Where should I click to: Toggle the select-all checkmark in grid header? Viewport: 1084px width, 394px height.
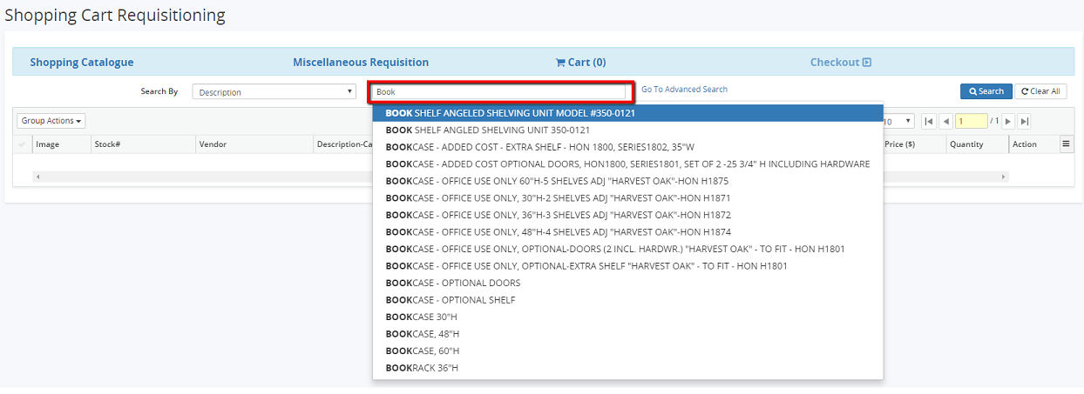pyautogui.click(x=23, y=144)
